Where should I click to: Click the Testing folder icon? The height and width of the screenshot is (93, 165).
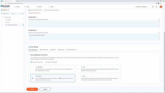pyautogui.click(x=6, y=20)
